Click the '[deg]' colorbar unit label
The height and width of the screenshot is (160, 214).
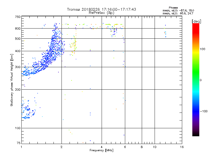(196, 21)
